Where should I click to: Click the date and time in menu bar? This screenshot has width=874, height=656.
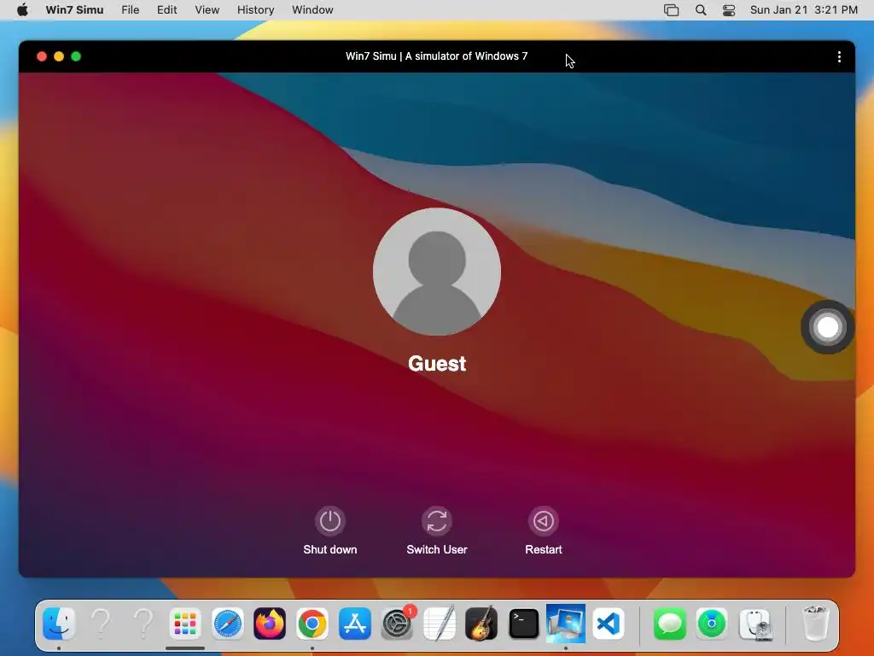(x=804, y=10)
